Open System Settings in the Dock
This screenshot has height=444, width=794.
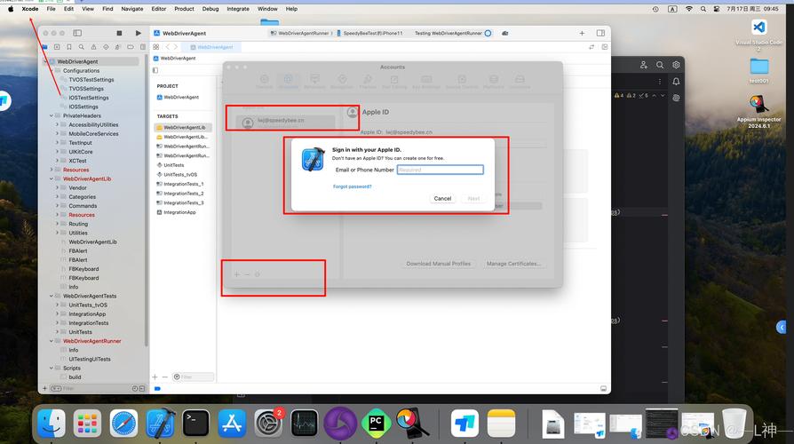coord(268,423)
